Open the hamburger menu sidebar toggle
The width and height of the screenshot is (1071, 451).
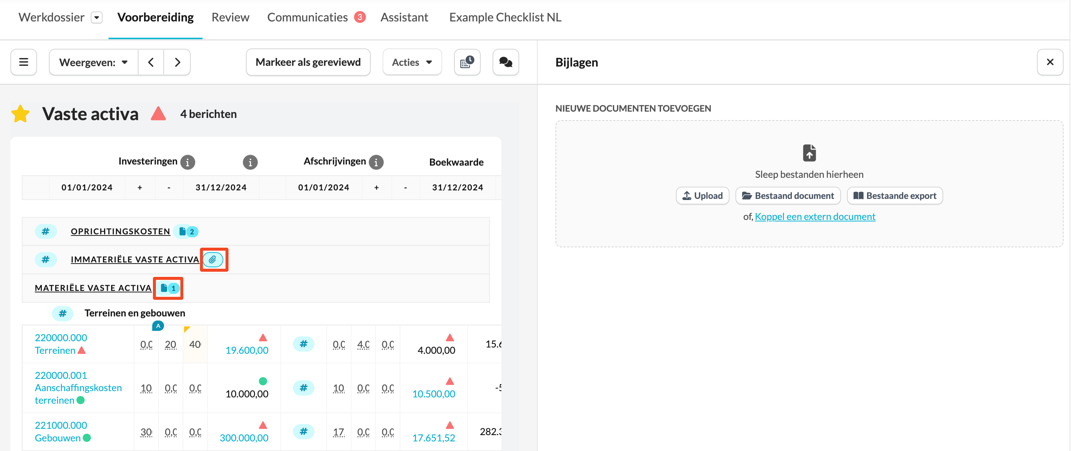pos(24,62)
